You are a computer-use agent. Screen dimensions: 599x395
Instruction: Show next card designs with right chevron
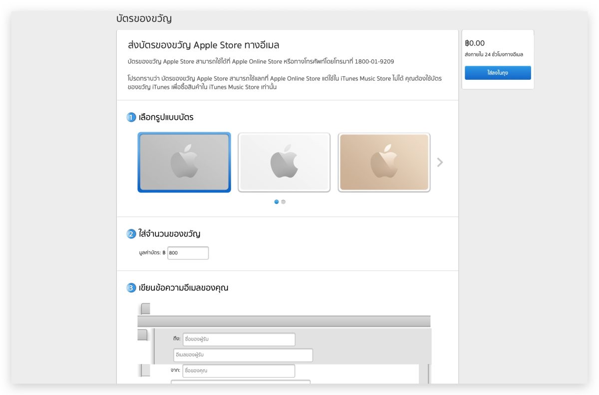[440, 162]
